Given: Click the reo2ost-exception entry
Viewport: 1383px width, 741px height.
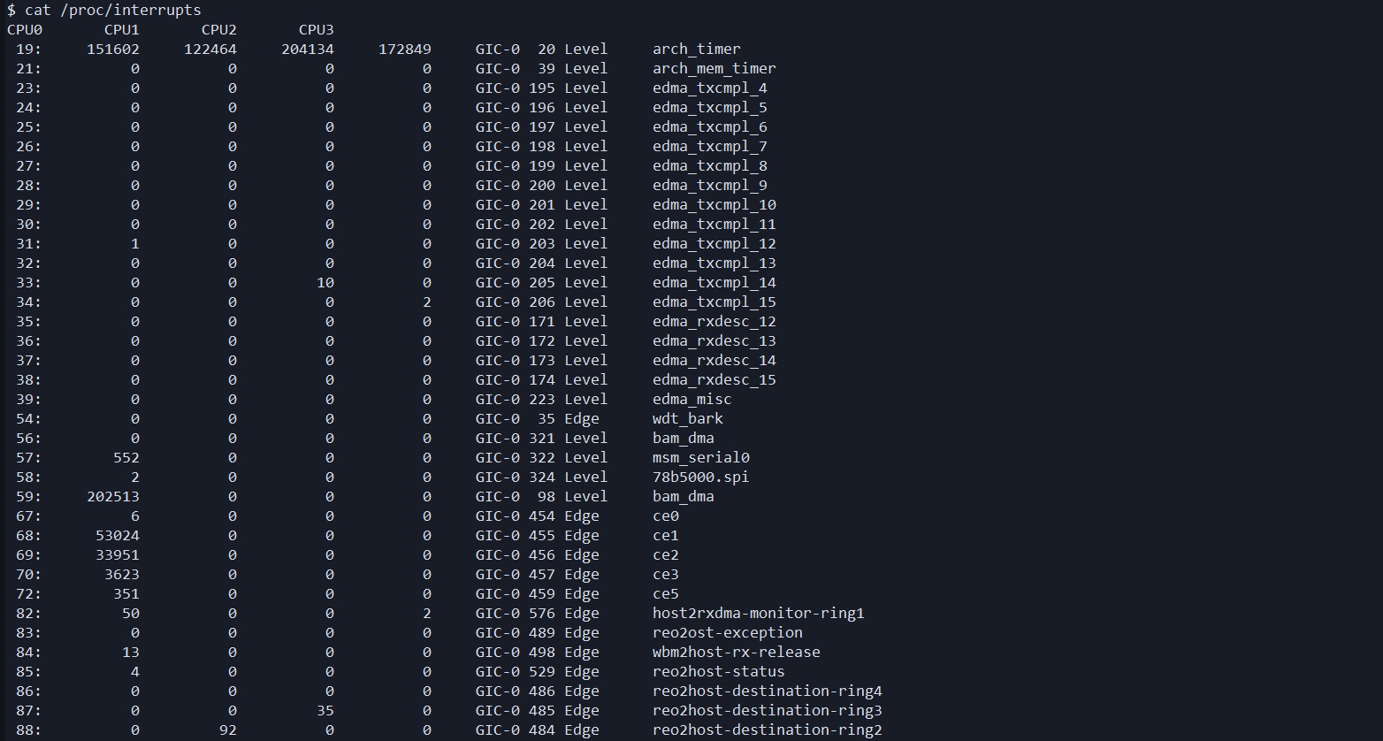Looking at the screenshot, I should (728, 633).
